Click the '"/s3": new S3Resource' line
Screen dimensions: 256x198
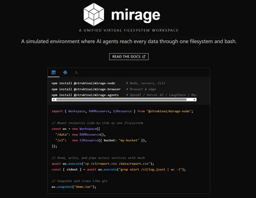(101, 140)
